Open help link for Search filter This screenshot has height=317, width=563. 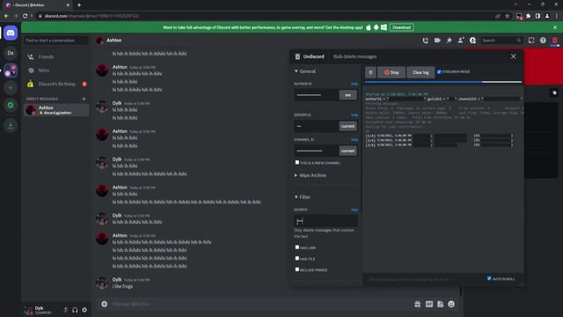pyautogui.click(x=355, y=210)
